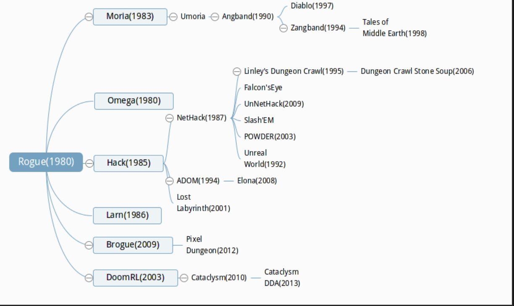
Task: Collapse DoomRL(2003) left toggle
Action: pyautogui.click(x=89, y=278)
